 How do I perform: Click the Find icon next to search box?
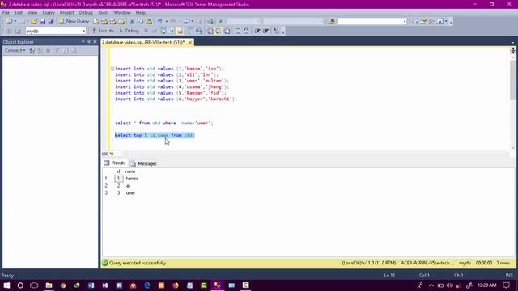pos(331,22)
